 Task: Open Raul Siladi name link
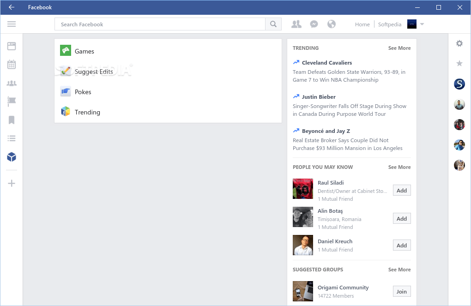331,183
